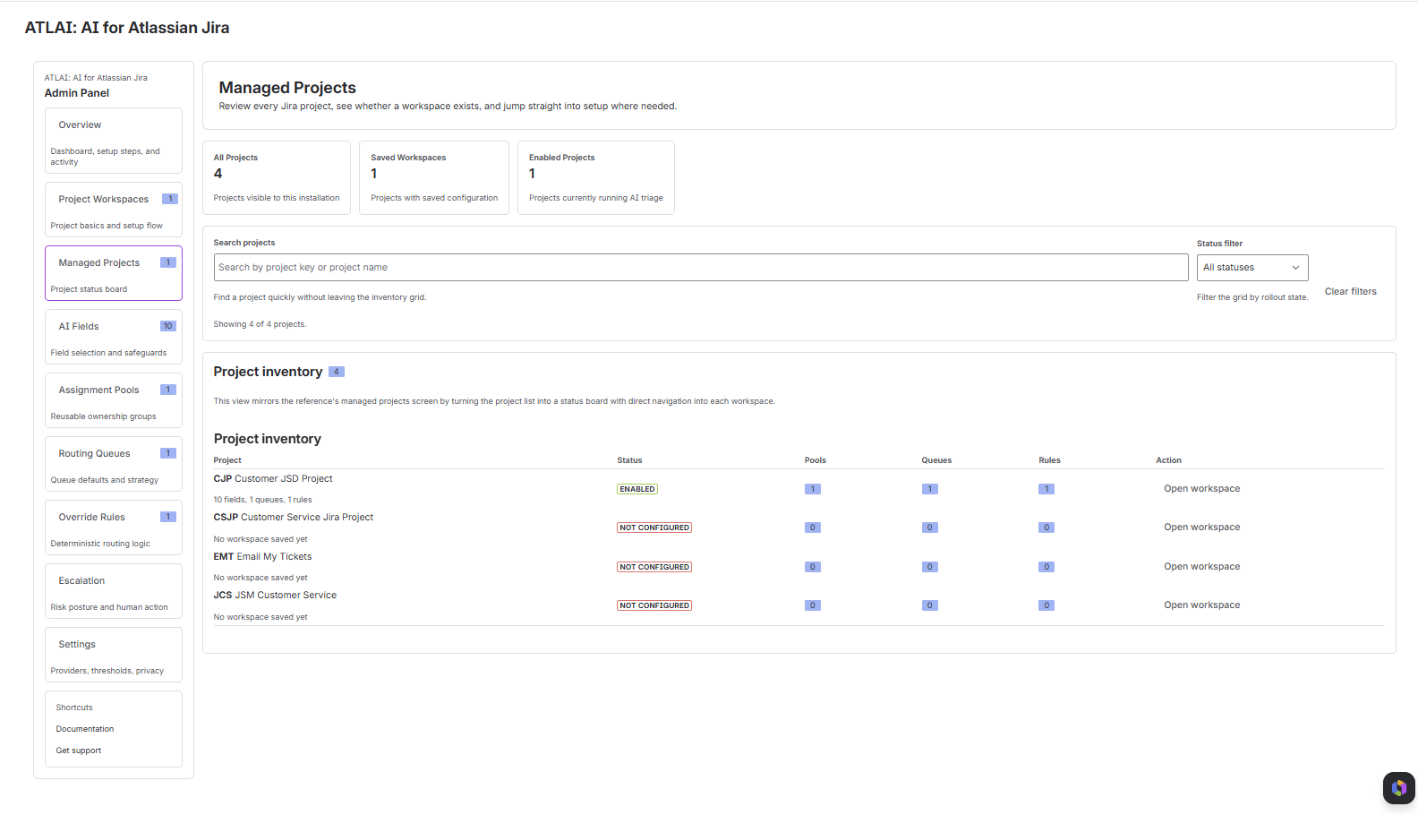1418x815 pixels.
Task: Open AI Fields section
Action: (x=114, y=337)
